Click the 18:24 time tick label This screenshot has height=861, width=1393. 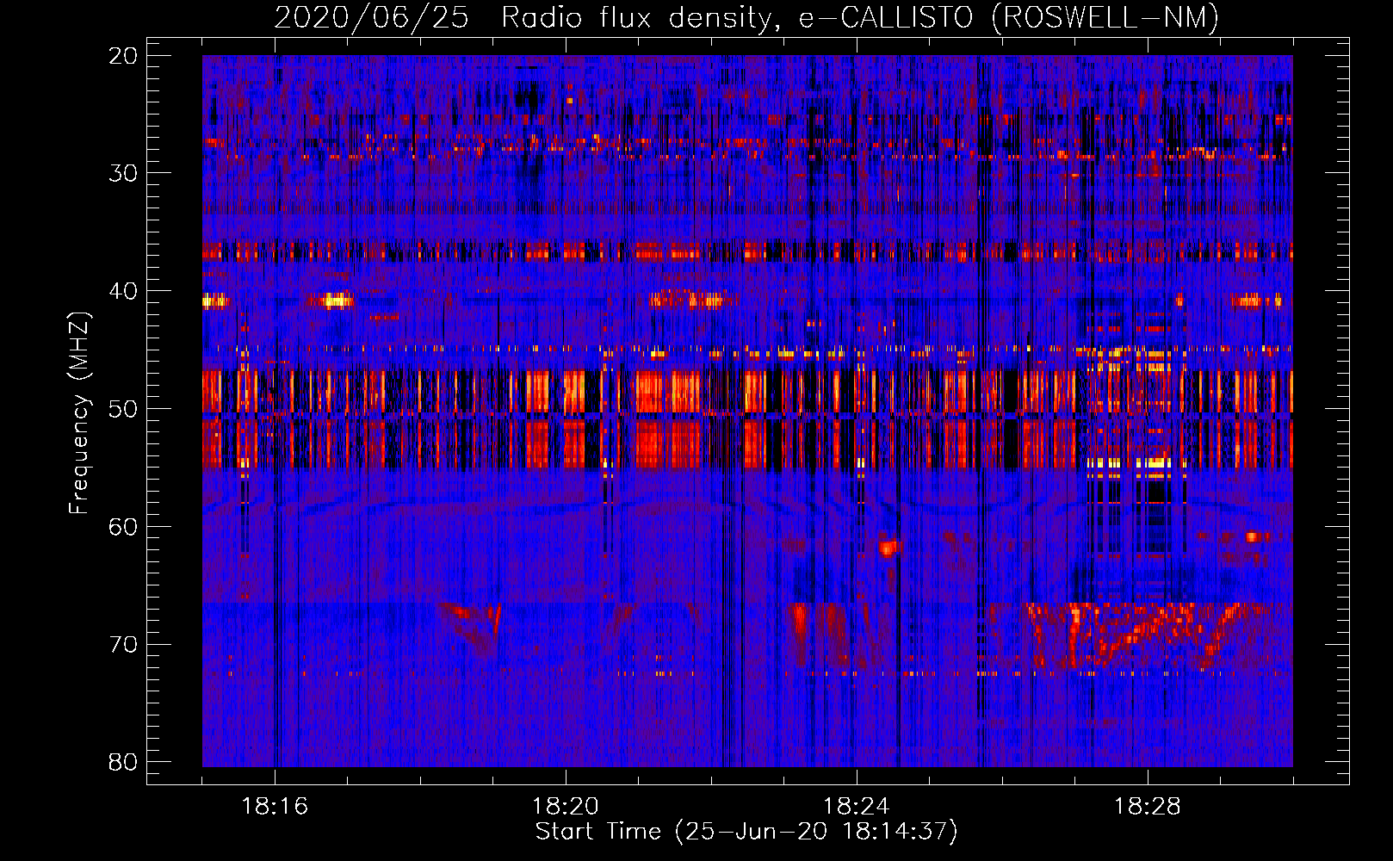[x=857, y=807]
